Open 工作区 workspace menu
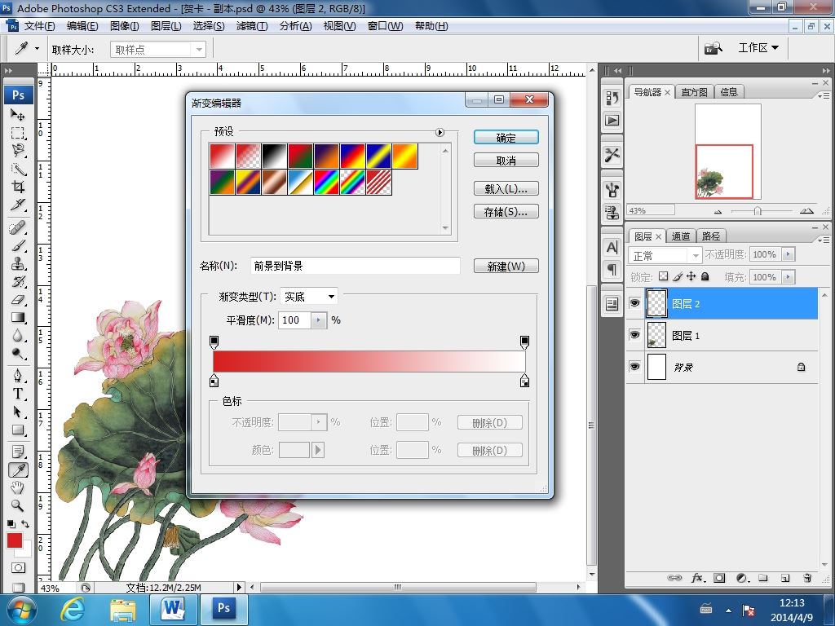 coord(758,48)
